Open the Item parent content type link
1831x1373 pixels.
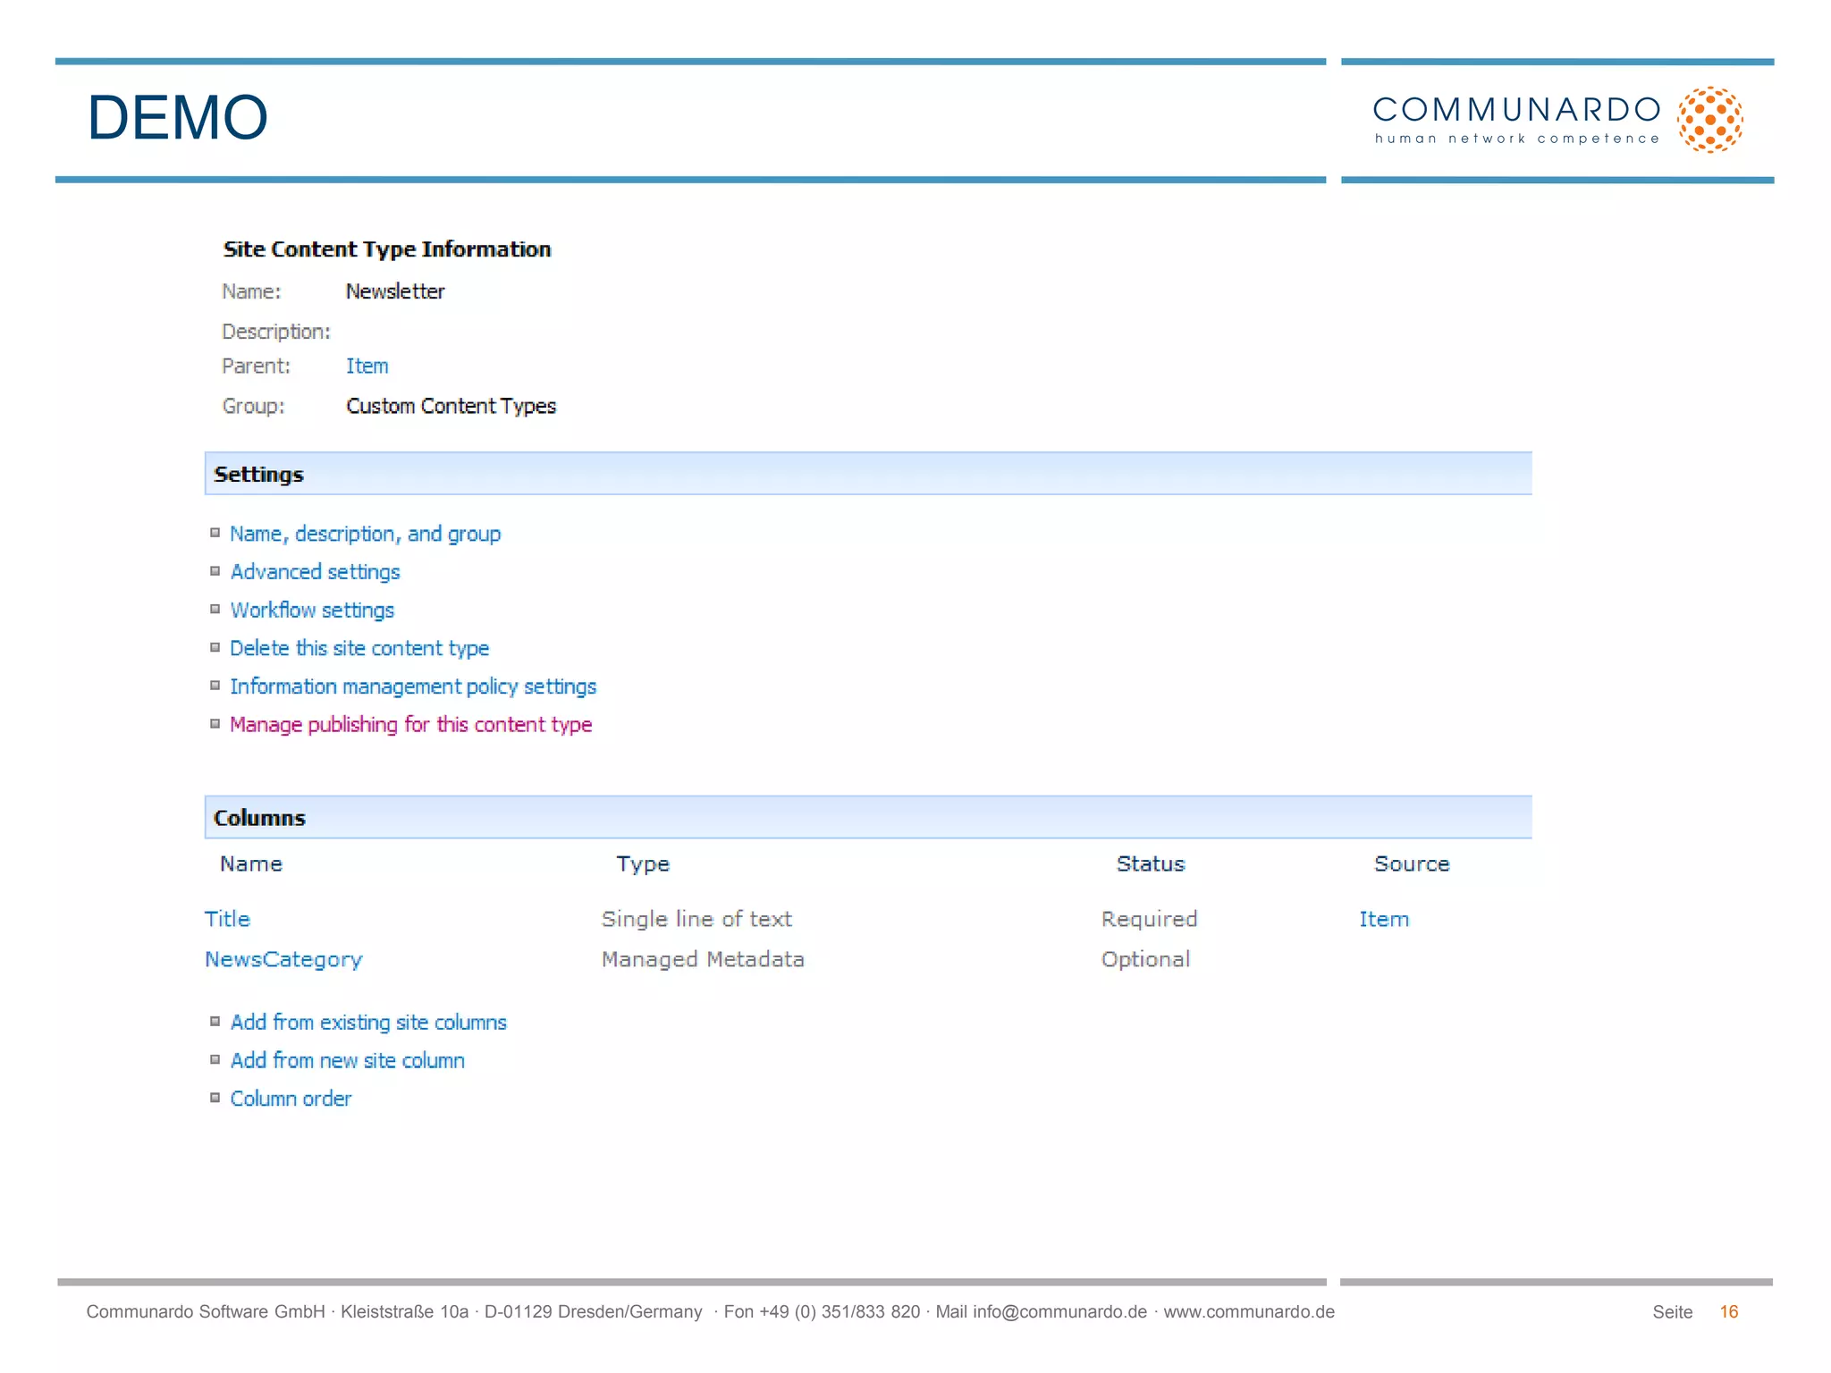[x=367, y=366]
